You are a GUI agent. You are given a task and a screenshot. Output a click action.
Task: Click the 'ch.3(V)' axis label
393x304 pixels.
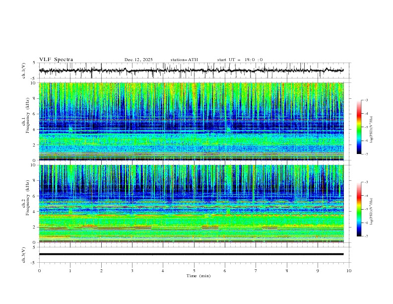coord(24,255)
